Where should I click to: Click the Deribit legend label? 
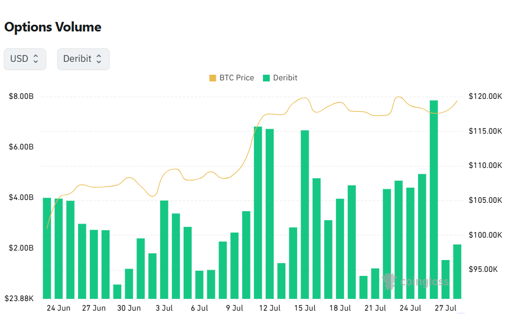click(285, 78)
